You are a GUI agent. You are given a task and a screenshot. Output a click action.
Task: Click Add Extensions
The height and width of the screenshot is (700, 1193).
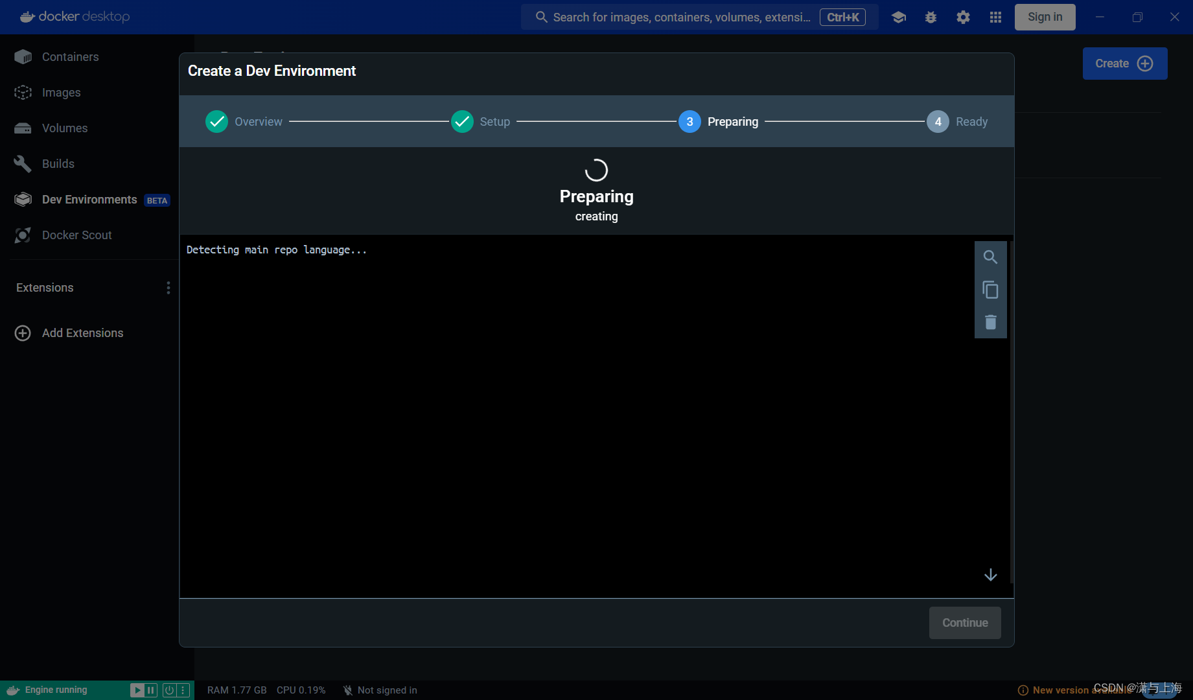click(x=82, y=333)
